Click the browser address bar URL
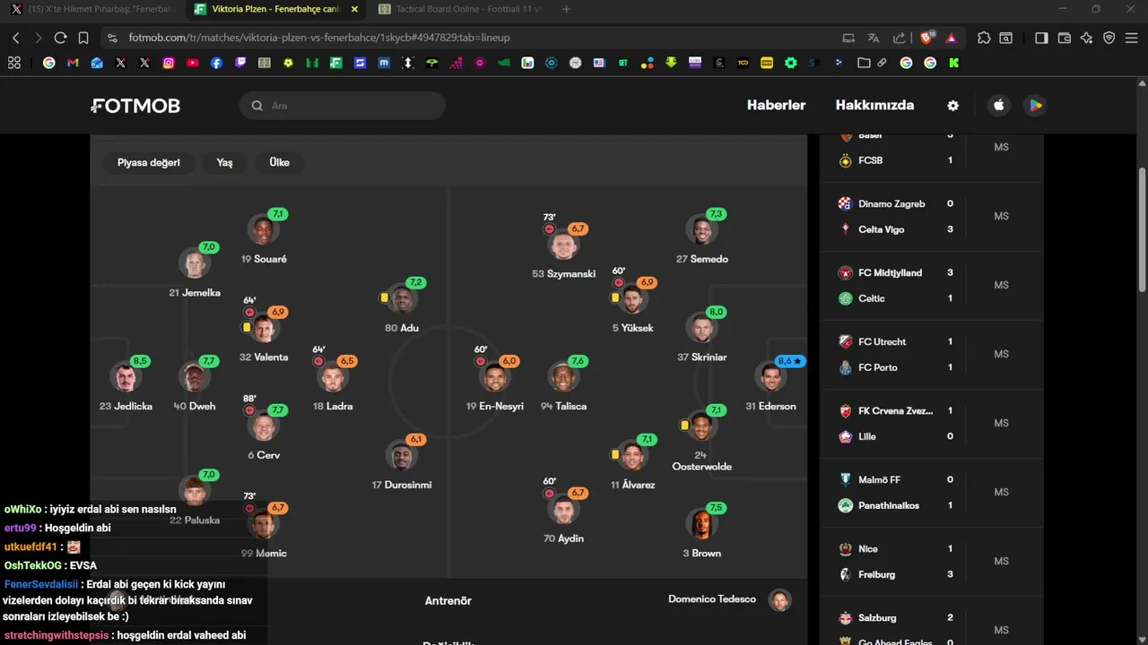 [x=319, y=38]
